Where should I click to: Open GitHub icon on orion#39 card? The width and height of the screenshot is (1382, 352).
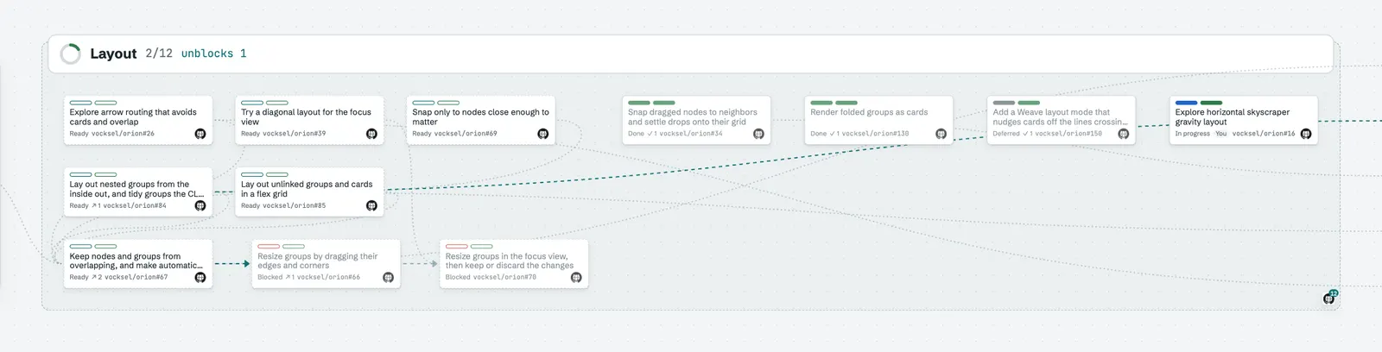[371, 134]
